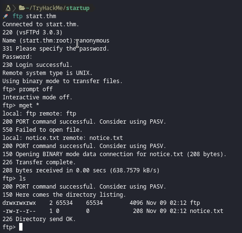The height and width of the screenshot is (233, 242).
Task: Click the 'ftp' command in first line
Action: [18, 16]
